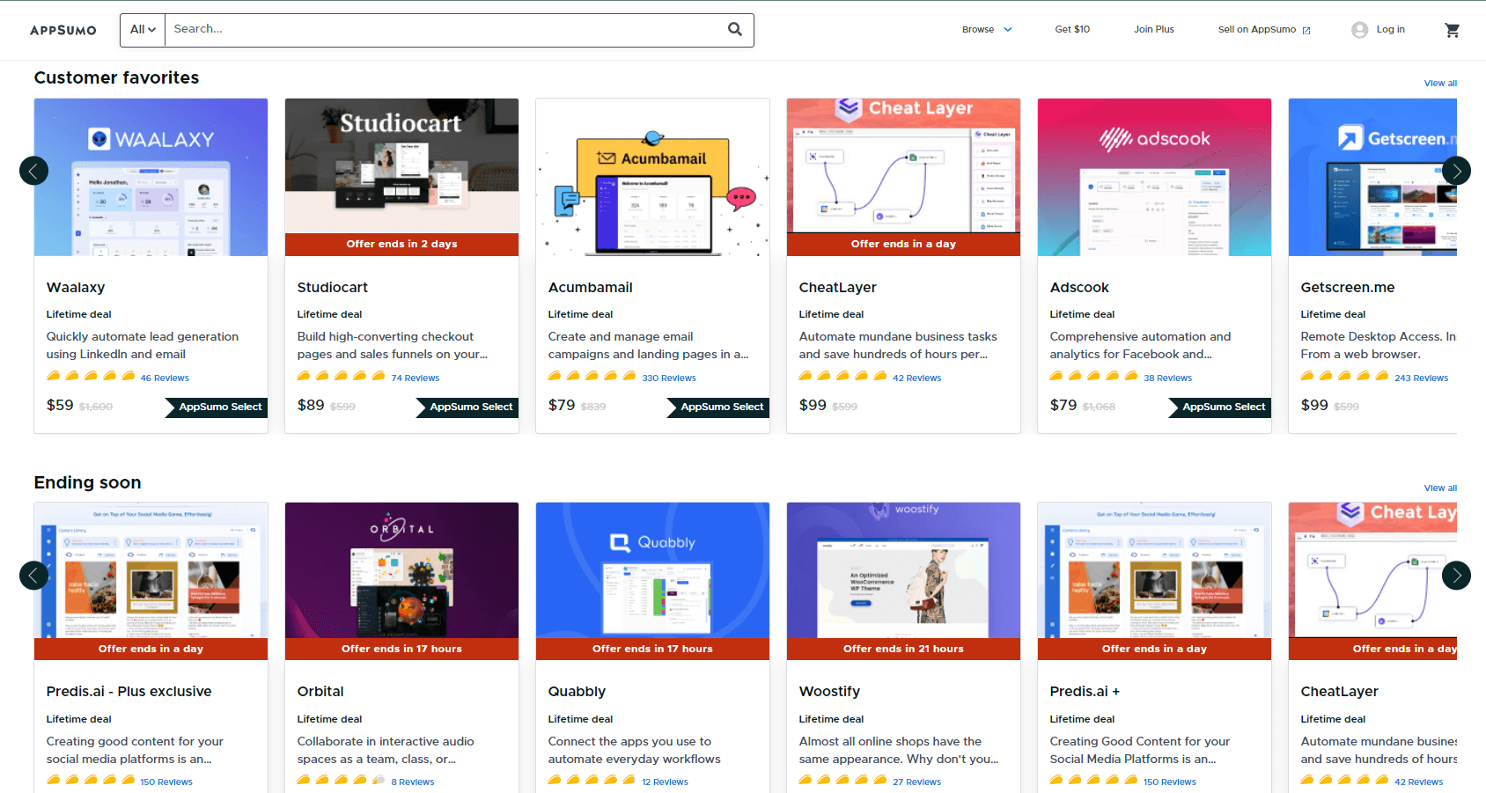The width and height of the screenshot is (1486, 793).
Task: Open 74 Reviews on Studiocart
Action: 416,378
